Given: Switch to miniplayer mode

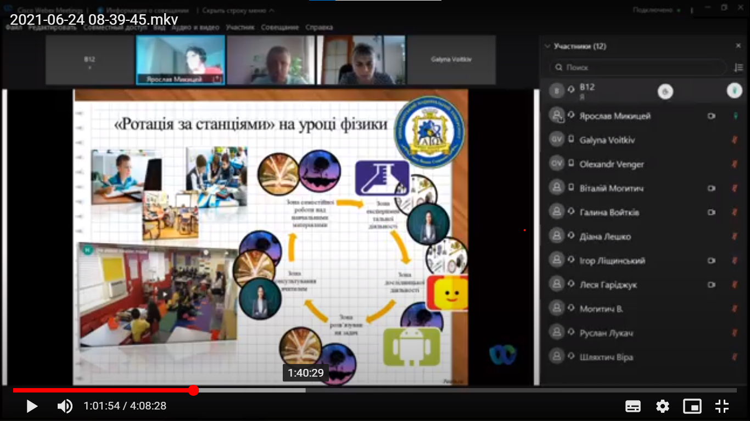Looking at the screenshot, I should click(x=692, y=406).
